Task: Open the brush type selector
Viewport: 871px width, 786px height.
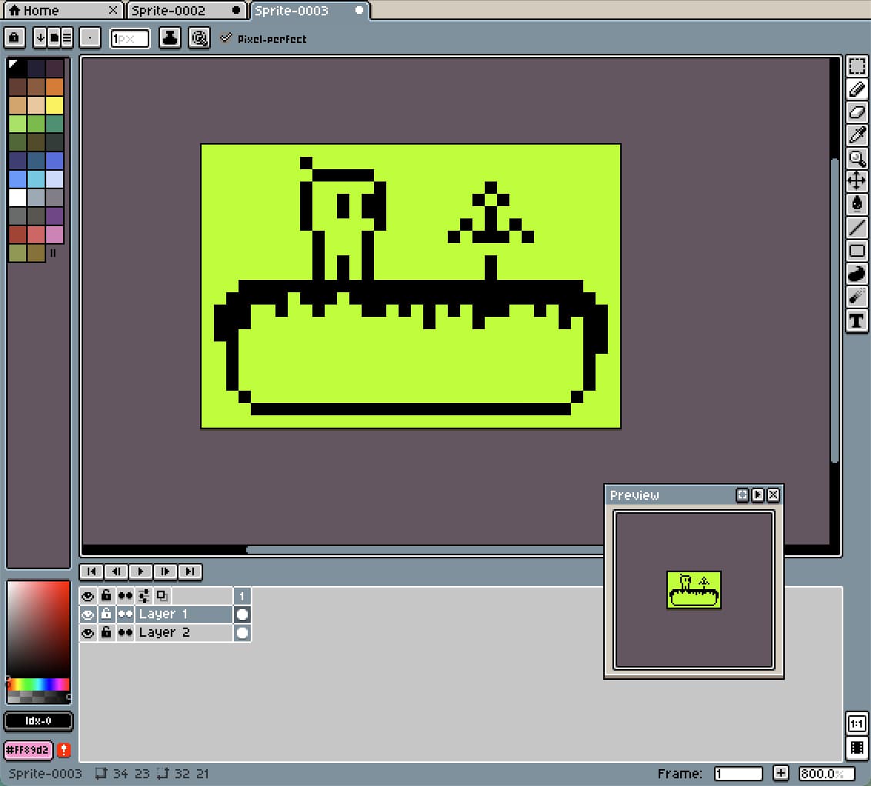Action: tap(91, 38)
